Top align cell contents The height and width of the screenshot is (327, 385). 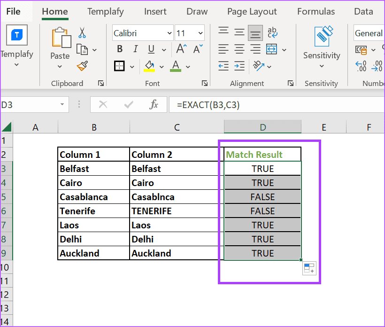coord(223,31)
